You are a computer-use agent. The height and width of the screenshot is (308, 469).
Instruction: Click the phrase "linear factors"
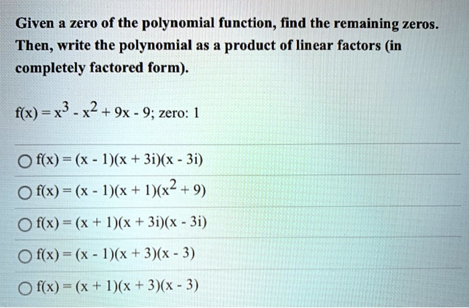pyautogui.click(x=338, y=46)
